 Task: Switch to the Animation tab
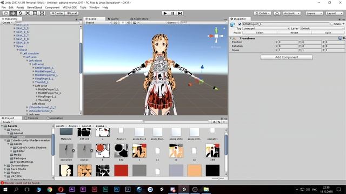pos(55,118)
